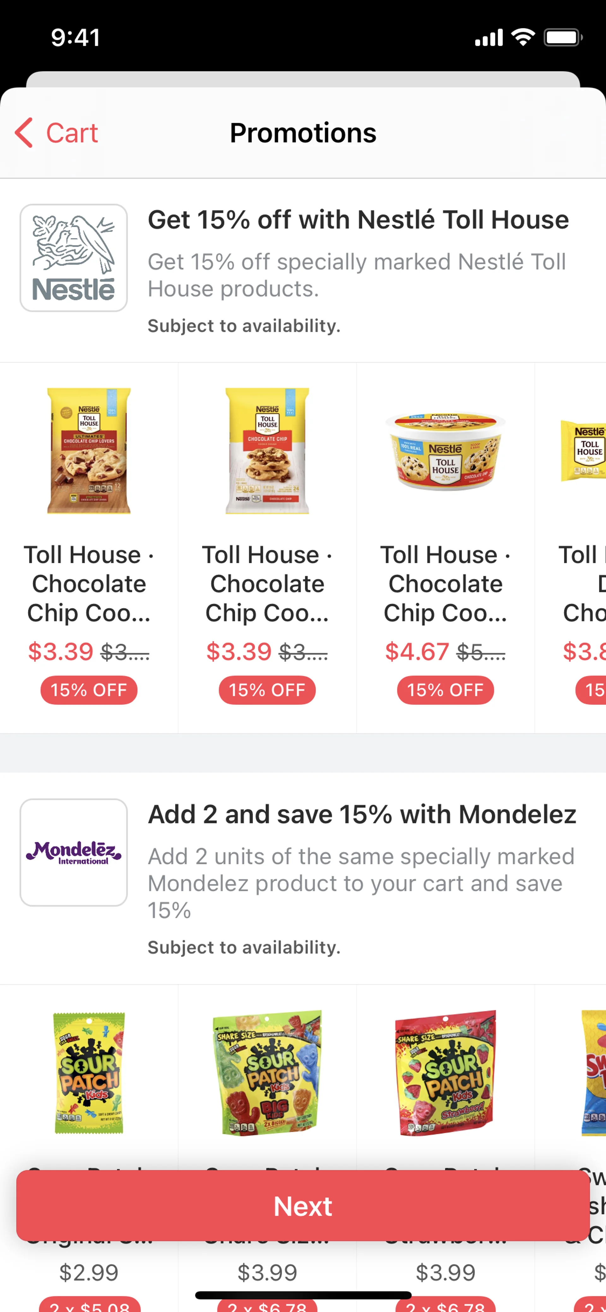Select the Toll House cookie dough tub
Image resolution: width=606 pixels, height=1312 pixels.
tap(446, 451)
